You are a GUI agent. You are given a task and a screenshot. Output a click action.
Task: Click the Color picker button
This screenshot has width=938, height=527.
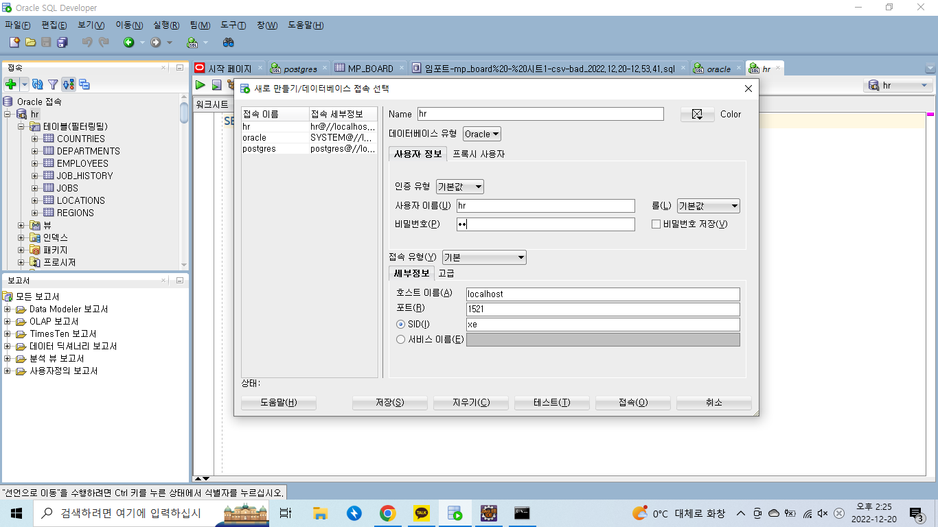click(698, 115)
